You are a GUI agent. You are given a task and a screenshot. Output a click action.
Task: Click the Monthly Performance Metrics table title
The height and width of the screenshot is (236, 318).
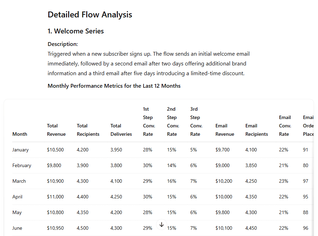(x=114, y=86)
